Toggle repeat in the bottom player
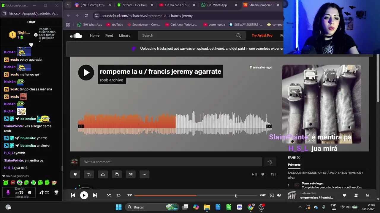 coord(119,195)
